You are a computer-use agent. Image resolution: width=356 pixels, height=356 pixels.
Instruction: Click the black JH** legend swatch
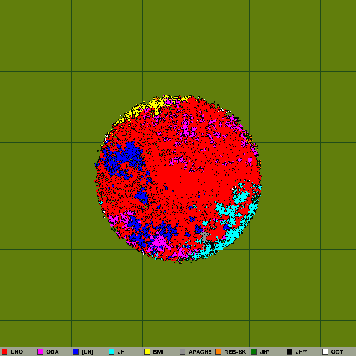click(289, 352)
